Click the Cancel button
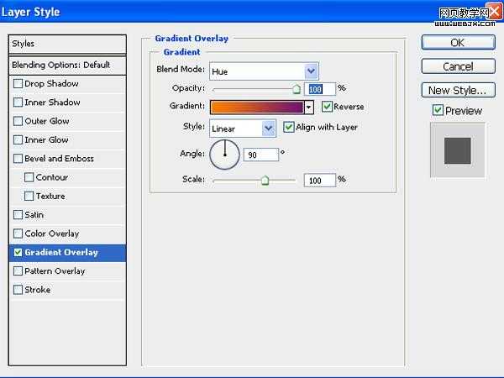Viewport: 504px width, 378px height. pyautogui.click(x=457, y=66)
